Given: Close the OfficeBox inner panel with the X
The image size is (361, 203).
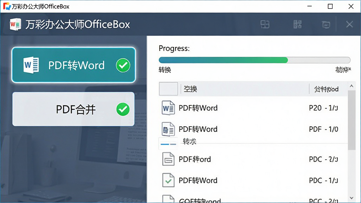Looking at the screenshot, I should [x=349, y=24].
